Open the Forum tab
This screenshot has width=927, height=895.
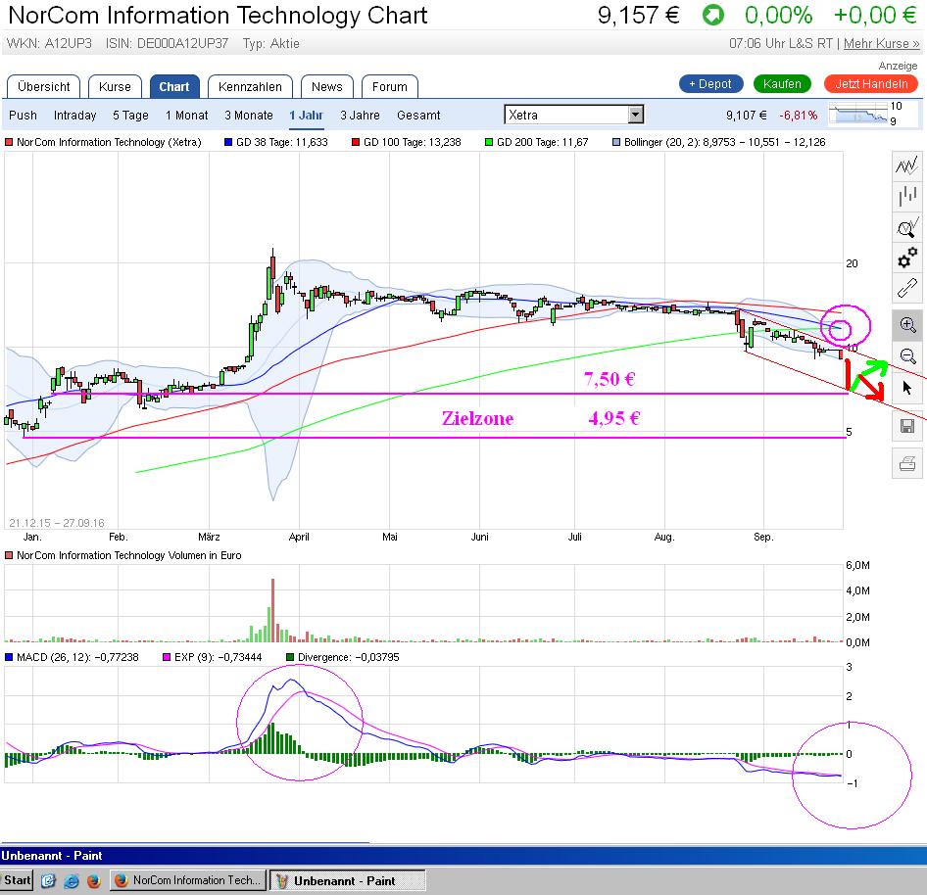coord(390,87)
